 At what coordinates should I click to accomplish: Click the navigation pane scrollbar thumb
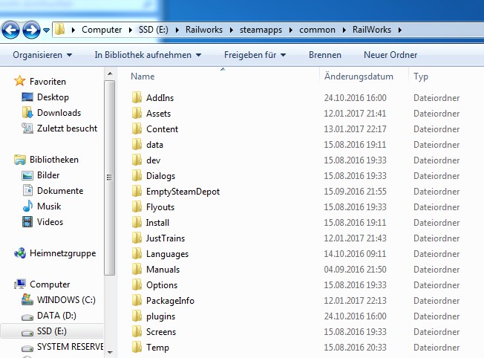point(110,178)
